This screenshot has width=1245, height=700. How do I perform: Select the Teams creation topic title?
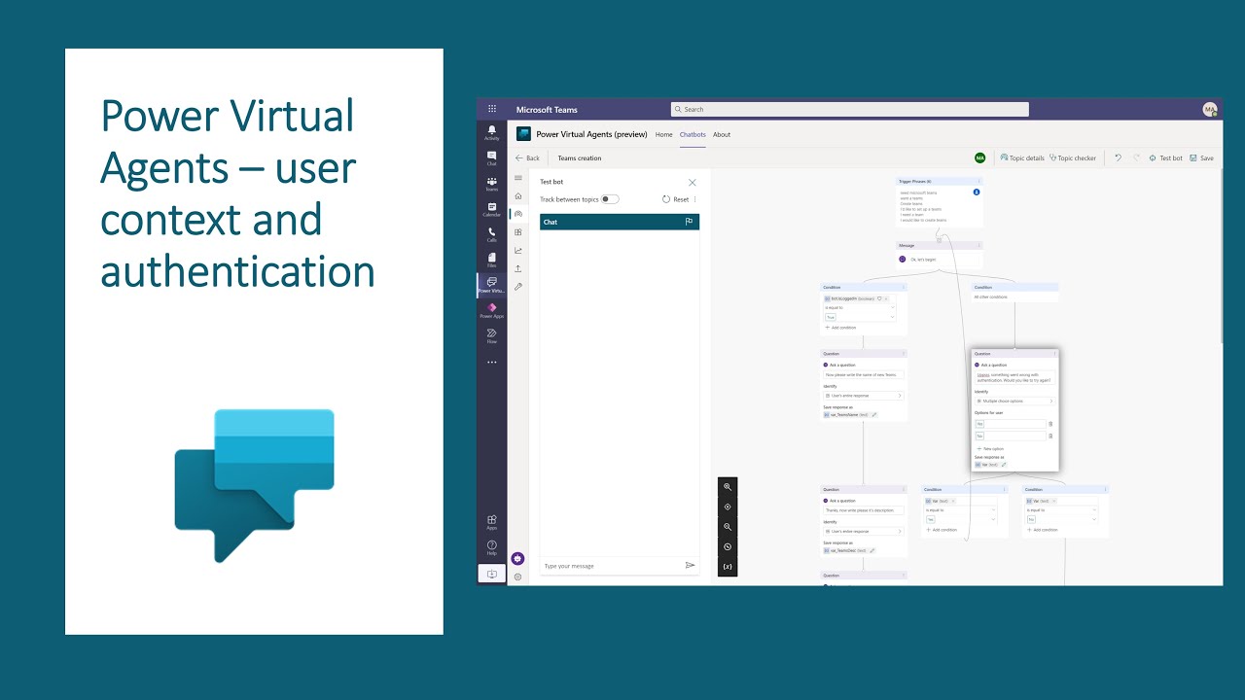point(580,157)
